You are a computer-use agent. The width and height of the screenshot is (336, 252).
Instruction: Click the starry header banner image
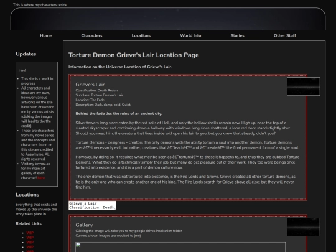click(x=168, y=19)
